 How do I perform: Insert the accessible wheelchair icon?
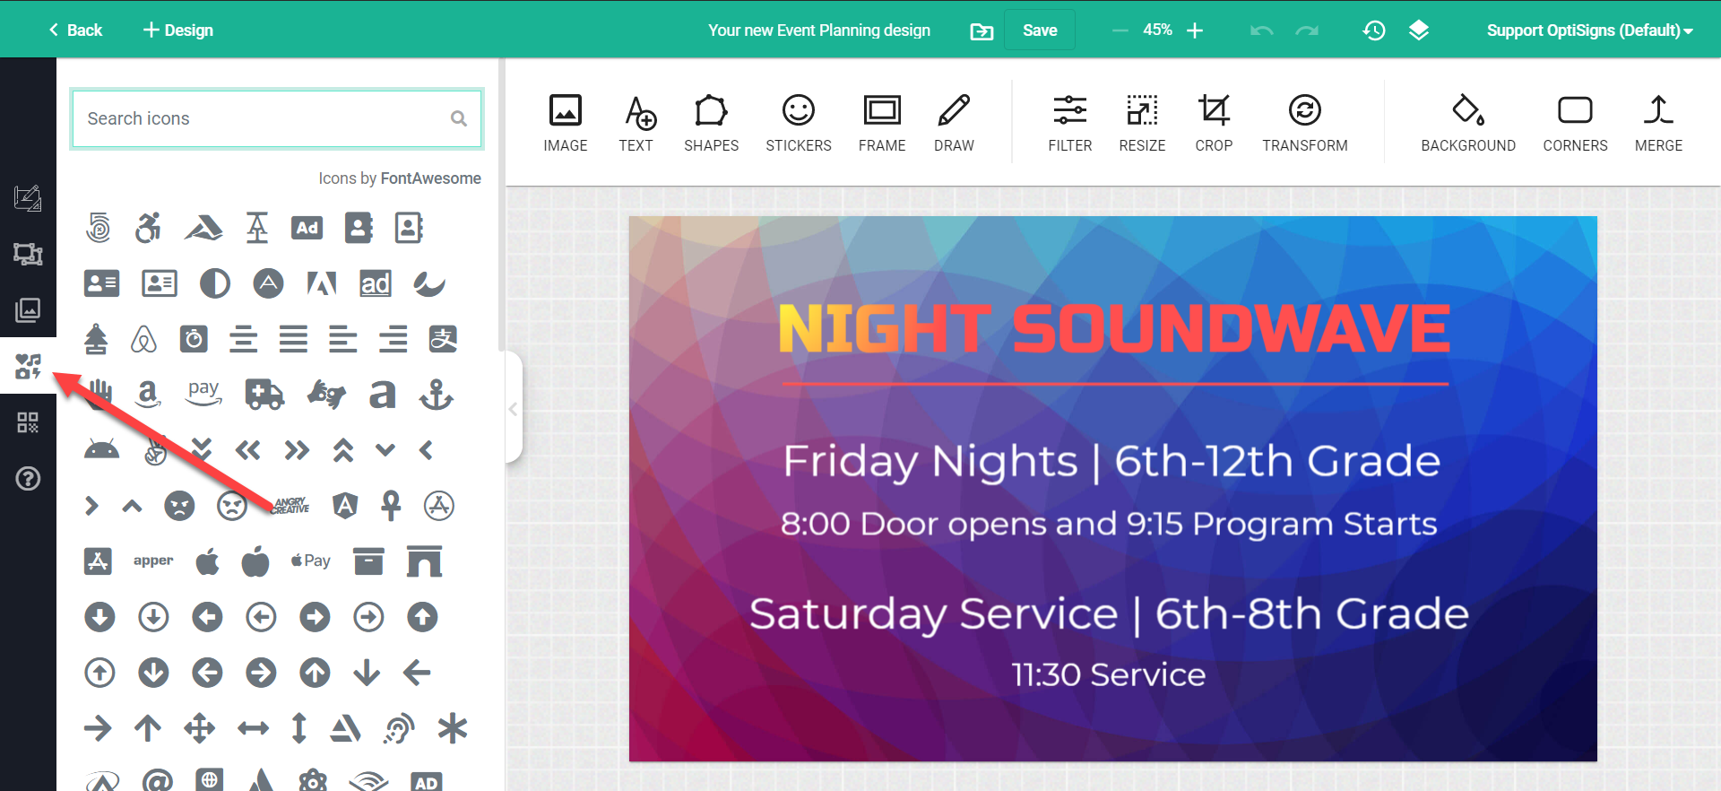[x=148, y=228]
